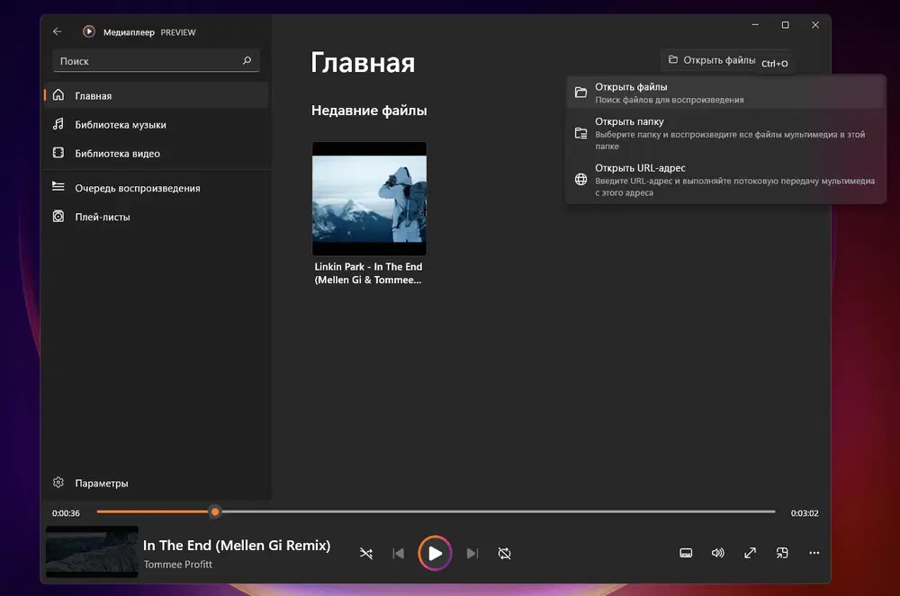Click the elapsed time 0:00:36

pos(66,513)
